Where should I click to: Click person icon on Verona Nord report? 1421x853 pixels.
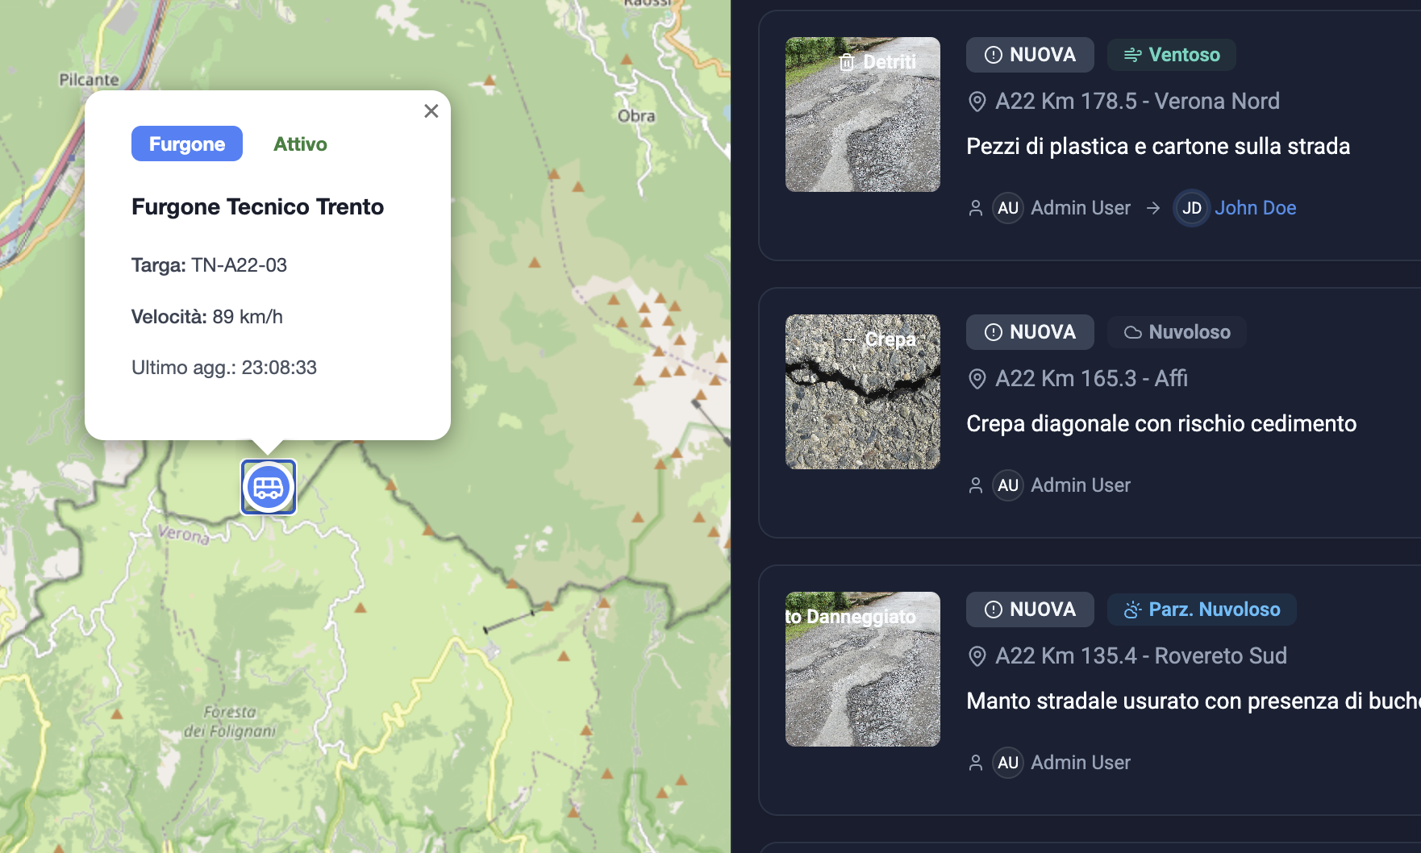[975, 208]
